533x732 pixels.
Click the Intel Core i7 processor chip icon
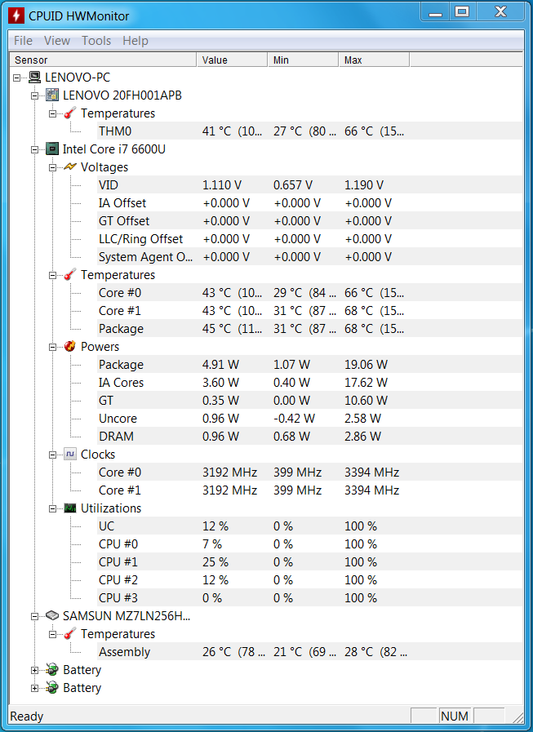point(52,149)
